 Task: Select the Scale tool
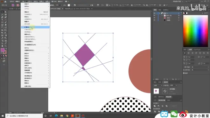[x=5, y=28]
